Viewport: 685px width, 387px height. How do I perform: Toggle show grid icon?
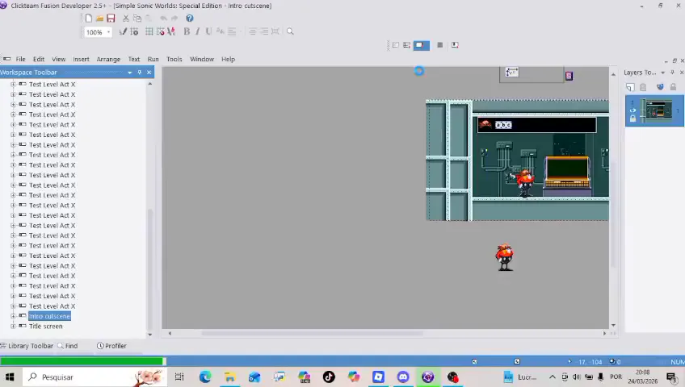(149, 31)
